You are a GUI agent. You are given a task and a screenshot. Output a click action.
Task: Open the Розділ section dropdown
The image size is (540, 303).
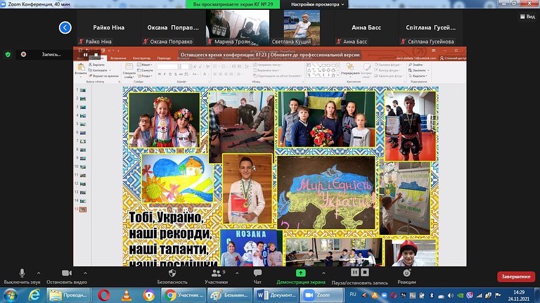tap(145, 76)
